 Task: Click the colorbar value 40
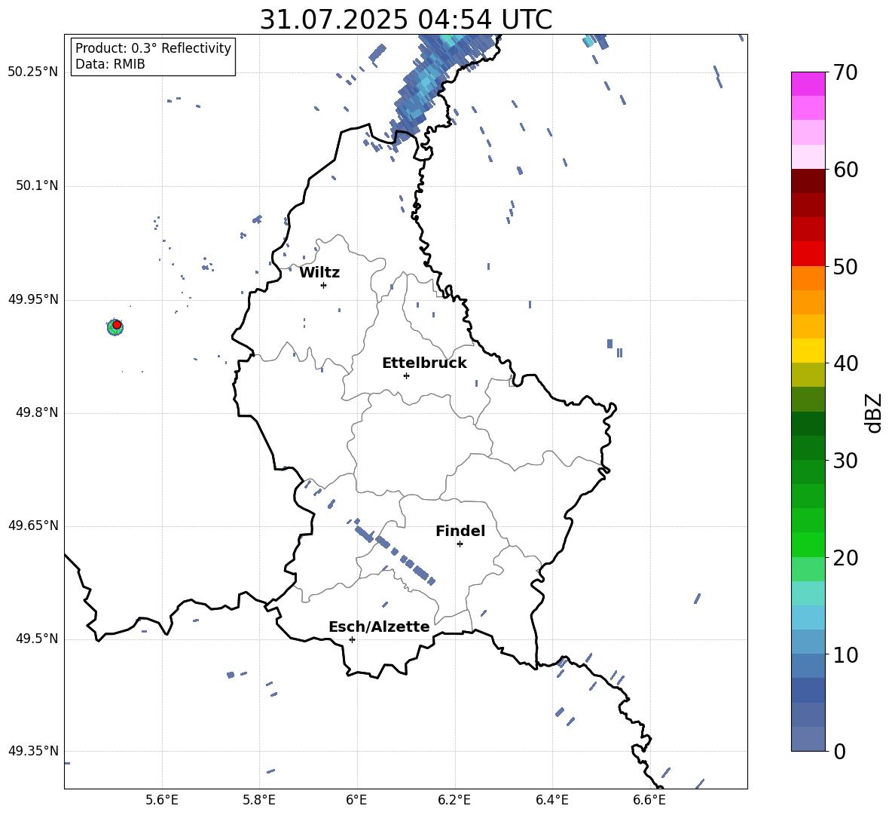(x=845, y=363)
